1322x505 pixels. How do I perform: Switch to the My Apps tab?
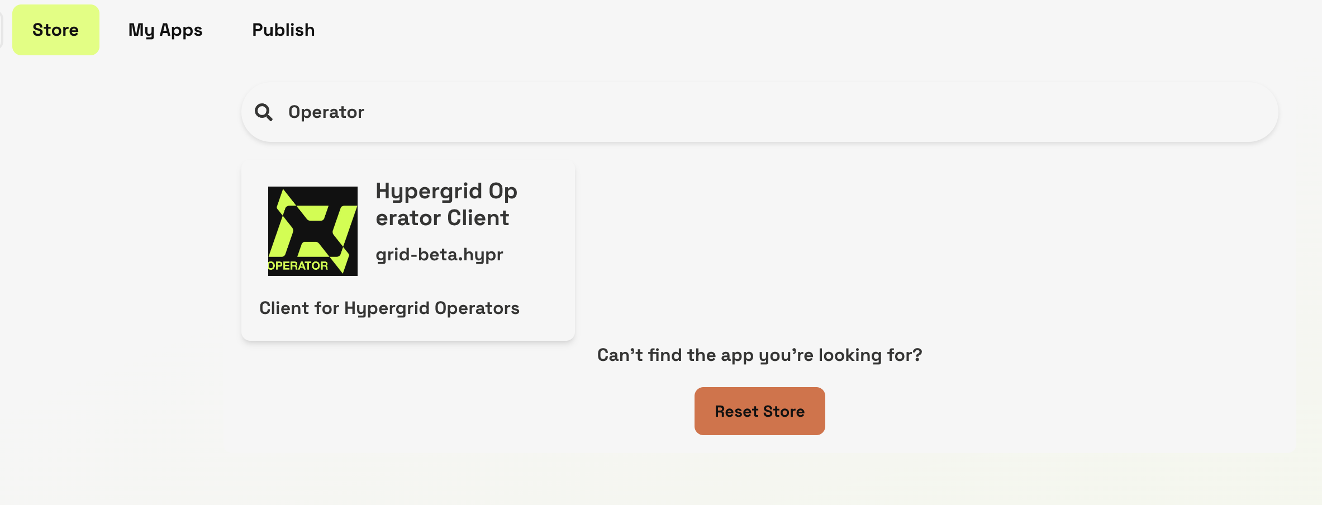pos(165,30)
